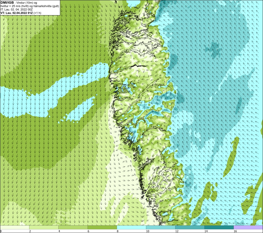Viewport: 263px width, 233px height.
Task: Select the light cyan 8–10 m/s color swatch
Action: (x=131, y=227)
